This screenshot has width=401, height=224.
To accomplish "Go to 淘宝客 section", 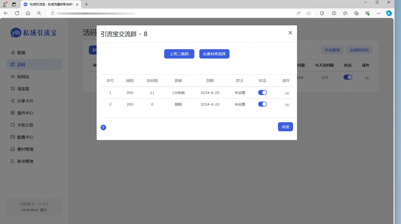I will click(23, 89).
